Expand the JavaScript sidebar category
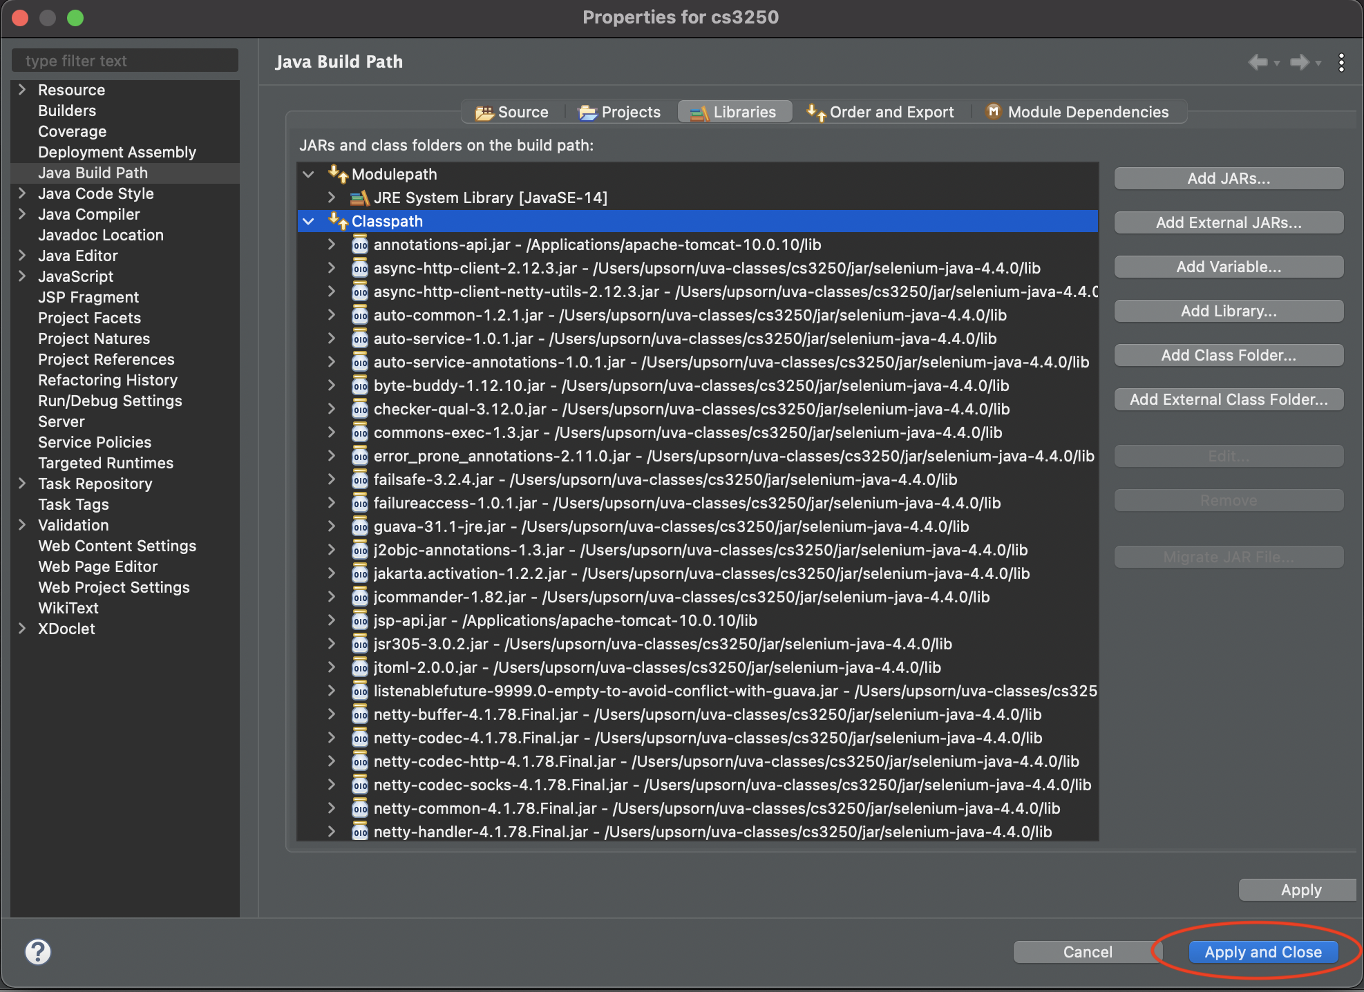Viewport: 1364px width, 992px height. [x=22, y=276]
